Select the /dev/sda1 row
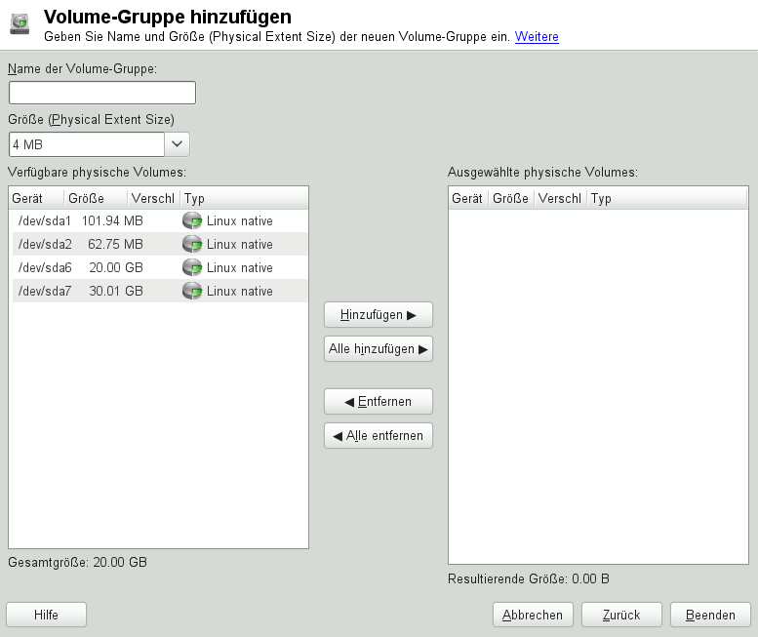 [x=160, y=220]
